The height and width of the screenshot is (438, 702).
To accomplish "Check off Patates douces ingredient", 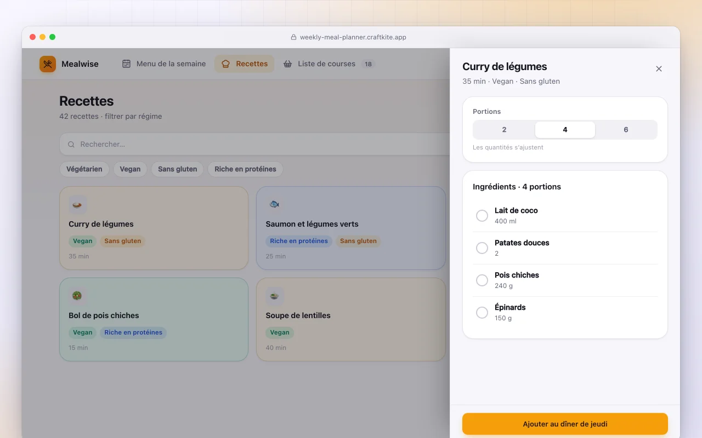I will [x=482, y=248].
